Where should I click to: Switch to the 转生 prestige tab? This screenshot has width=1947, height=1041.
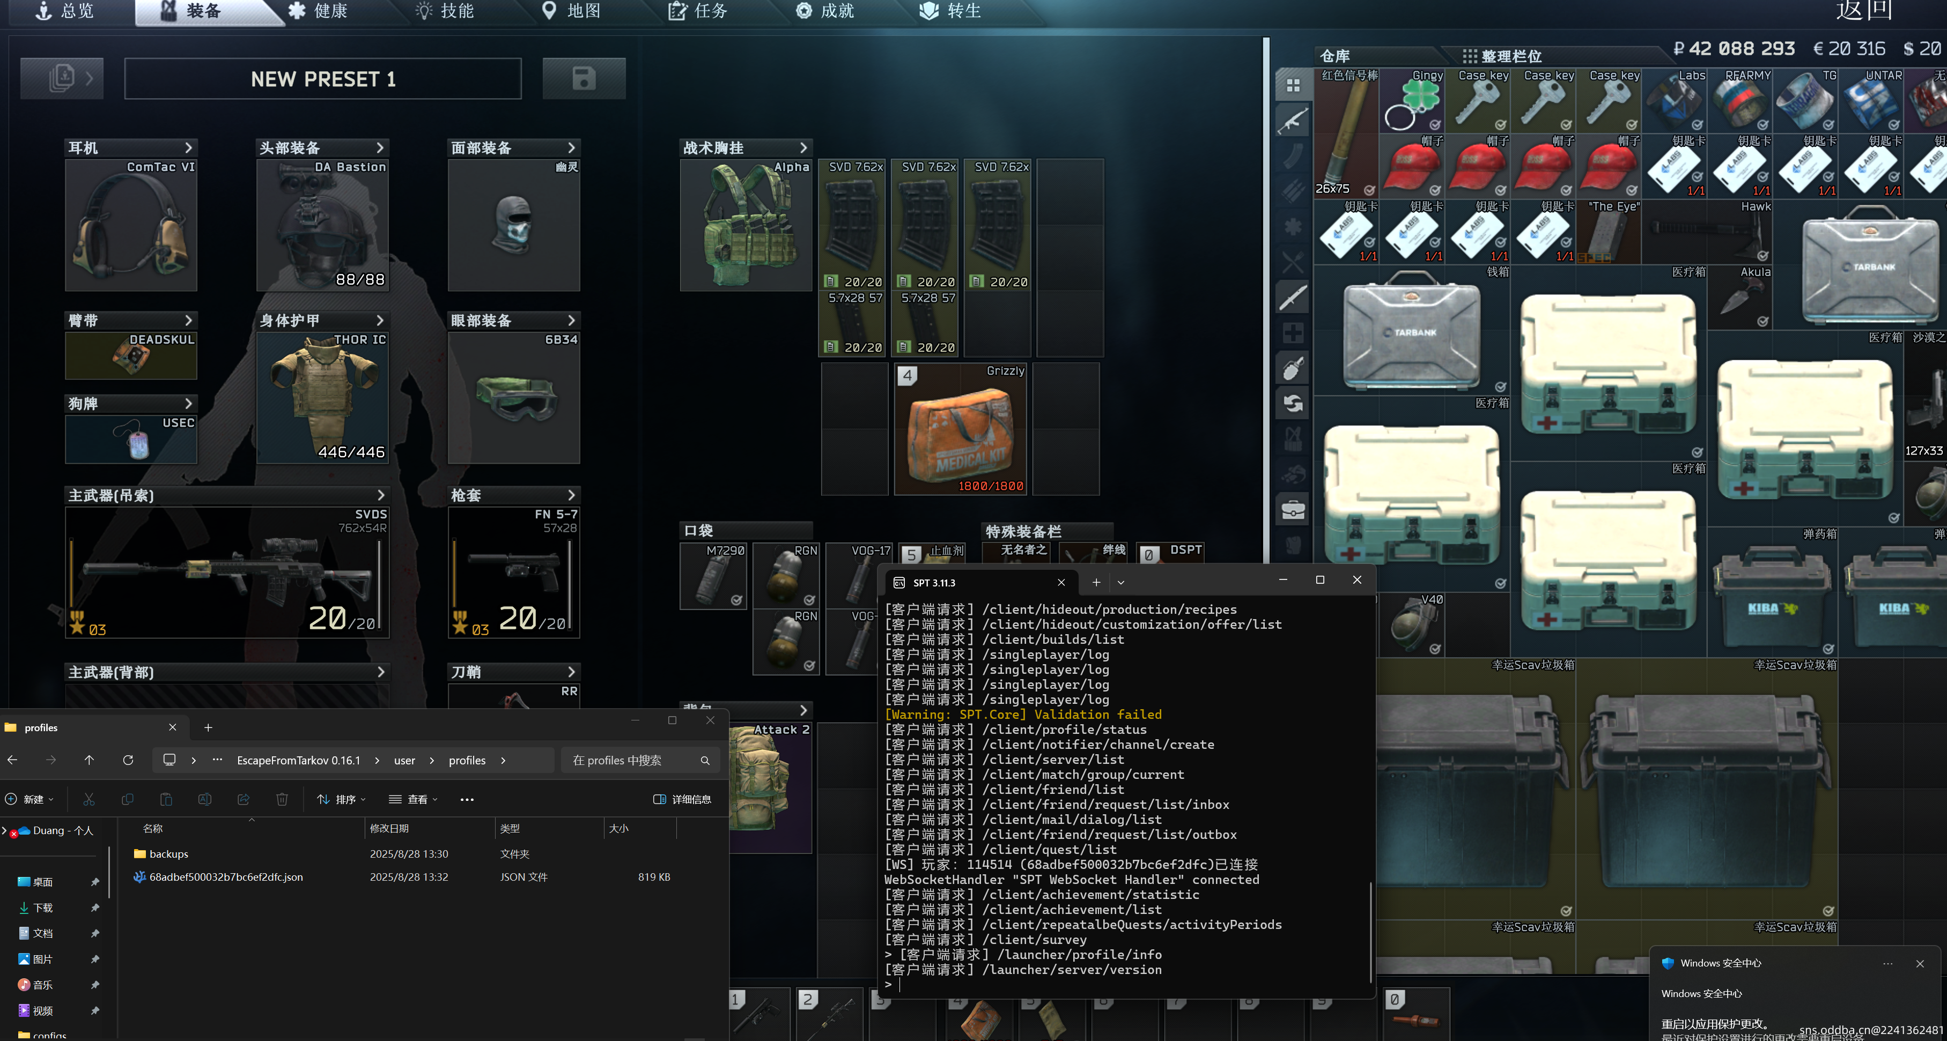click(951, 11)
